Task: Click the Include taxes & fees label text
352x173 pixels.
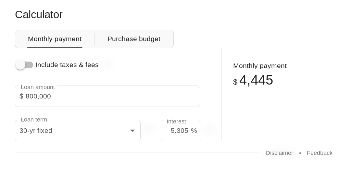Action: point(67,65)
